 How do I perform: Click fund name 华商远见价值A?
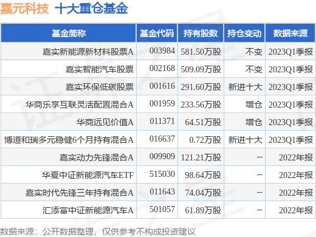coord(105,122)
